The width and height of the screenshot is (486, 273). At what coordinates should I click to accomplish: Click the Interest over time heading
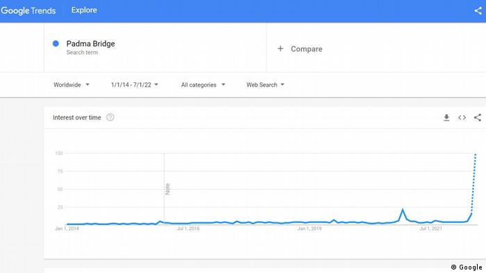(77, 118)
